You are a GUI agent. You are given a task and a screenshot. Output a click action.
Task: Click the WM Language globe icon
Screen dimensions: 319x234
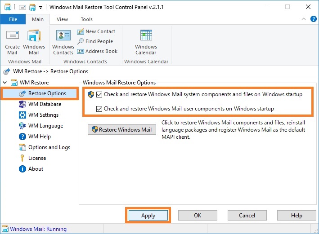click(22, 126)
